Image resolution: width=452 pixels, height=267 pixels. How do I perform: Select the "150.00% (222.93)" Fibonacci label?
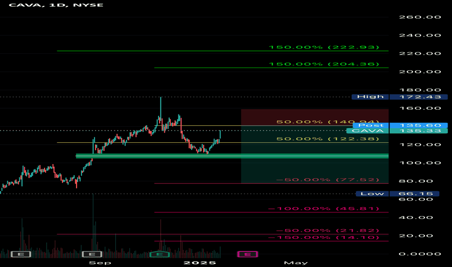click(323, 47)
